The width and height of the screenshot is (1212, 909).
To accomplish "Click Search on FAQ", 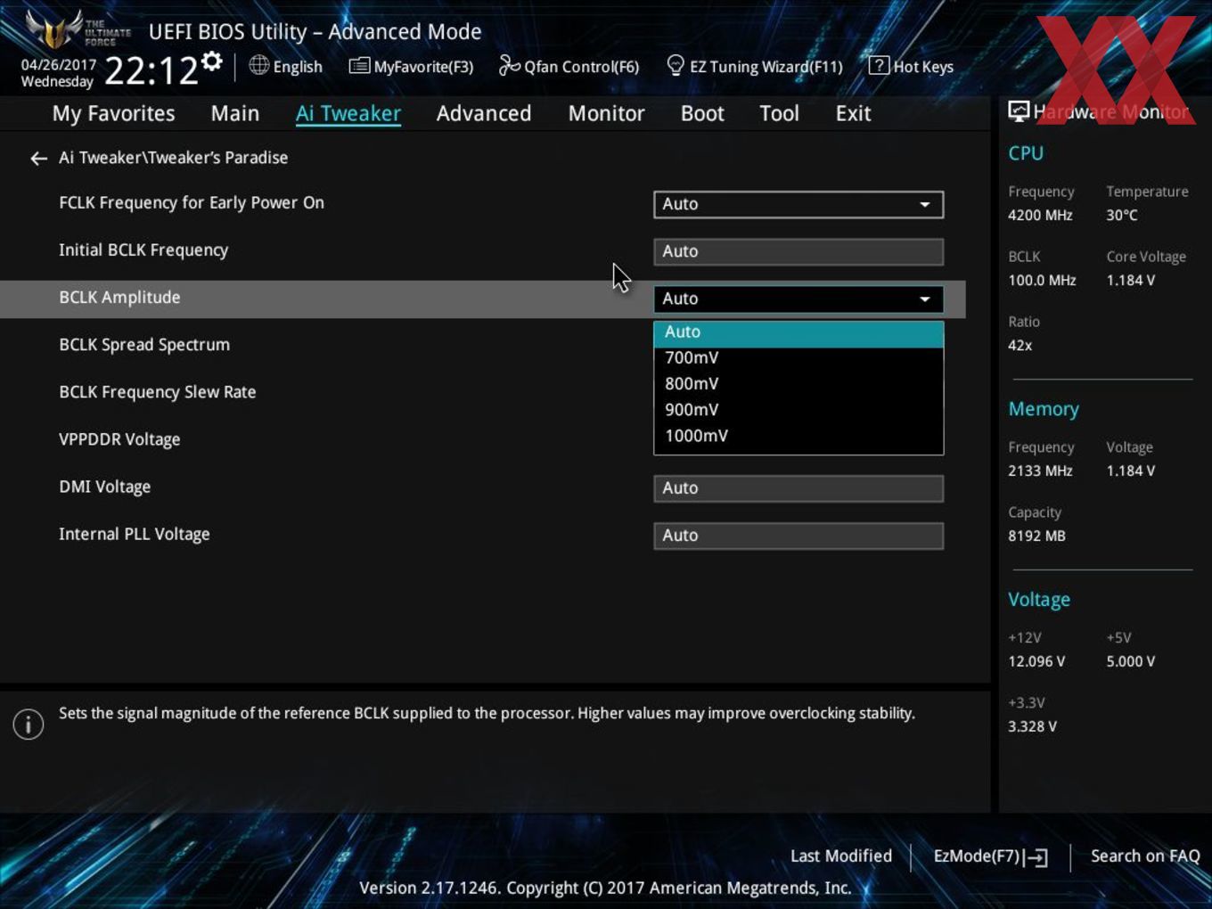I will 1145,856.
